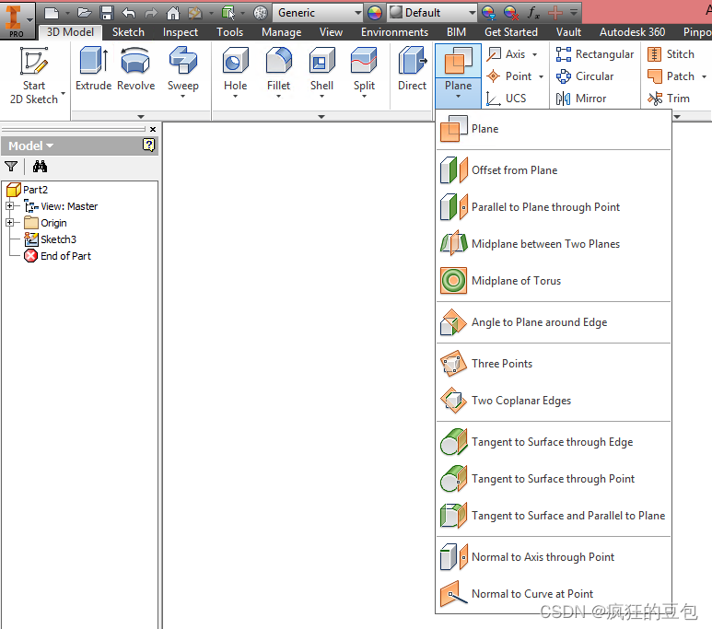The image size is (712, 629).
Task: Select the Shell tool
Action: click(321, 63)
